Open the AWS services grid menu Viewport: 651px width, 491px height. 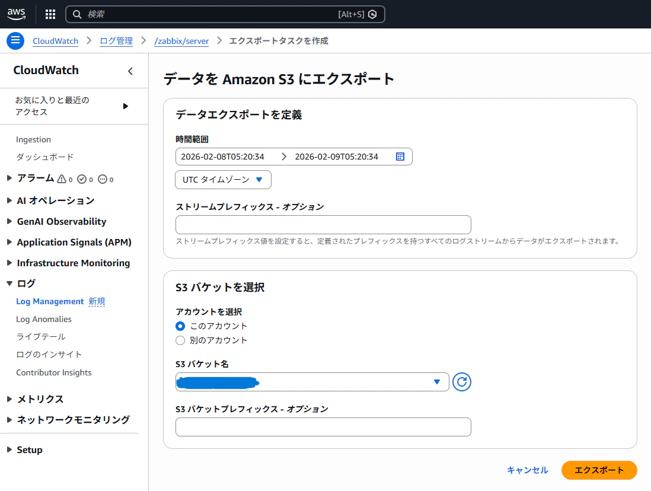[x=50, y=14]
